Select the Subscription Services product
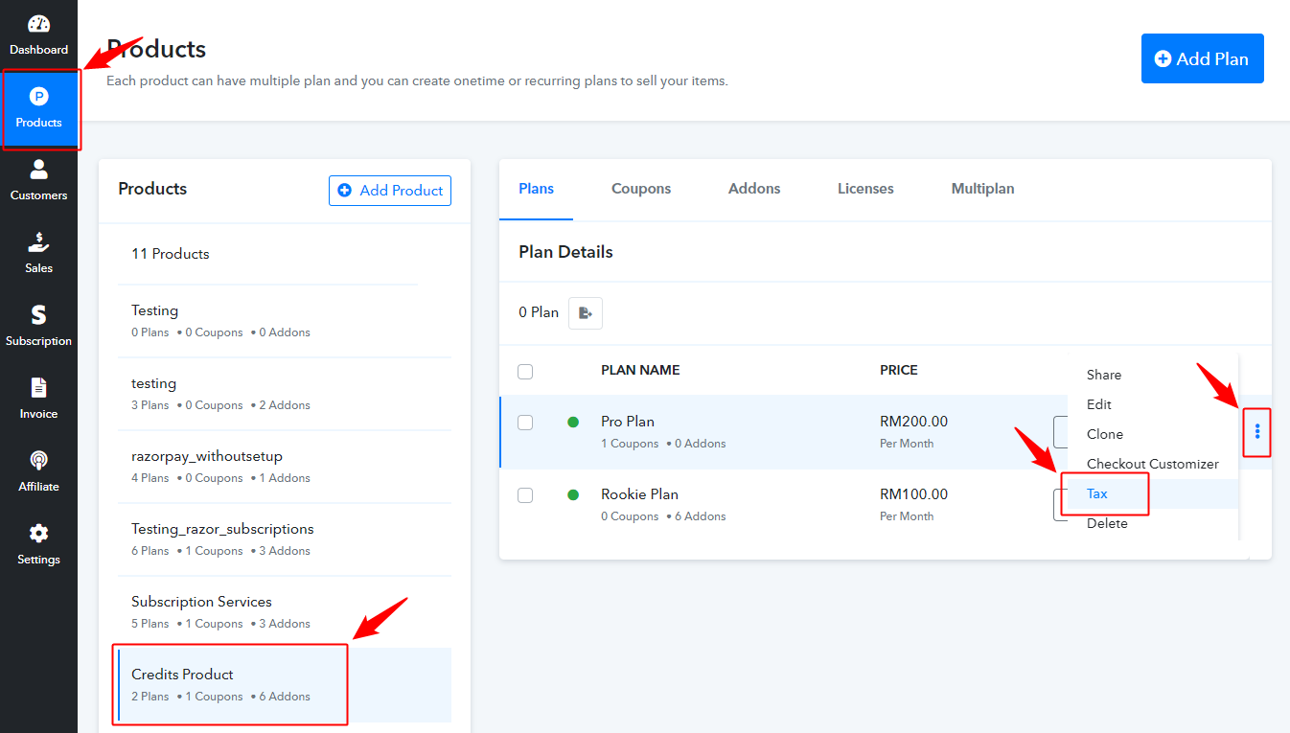 285,612
